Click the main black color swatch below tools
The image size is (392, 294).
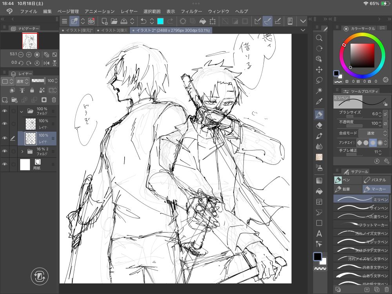[318, 256]
